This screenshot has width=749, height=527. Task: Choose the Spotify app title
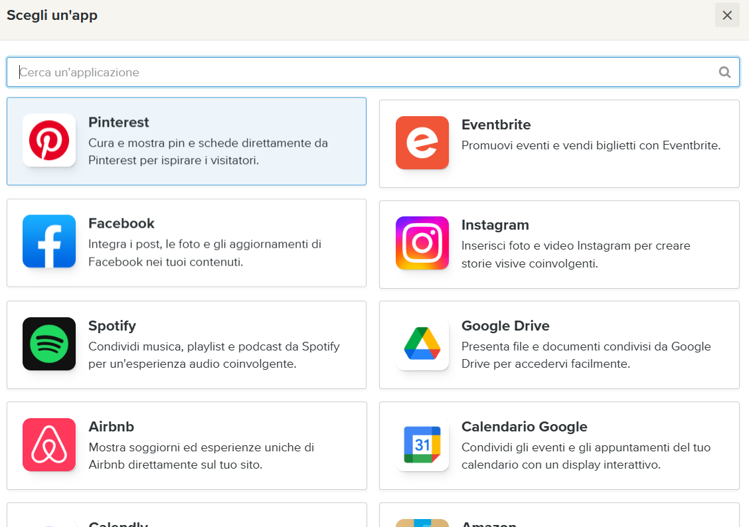click(x=112, y=325)
